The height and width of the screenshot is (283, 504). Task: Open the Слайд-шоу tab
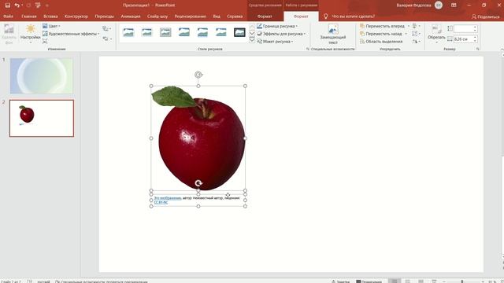point(157,17)
